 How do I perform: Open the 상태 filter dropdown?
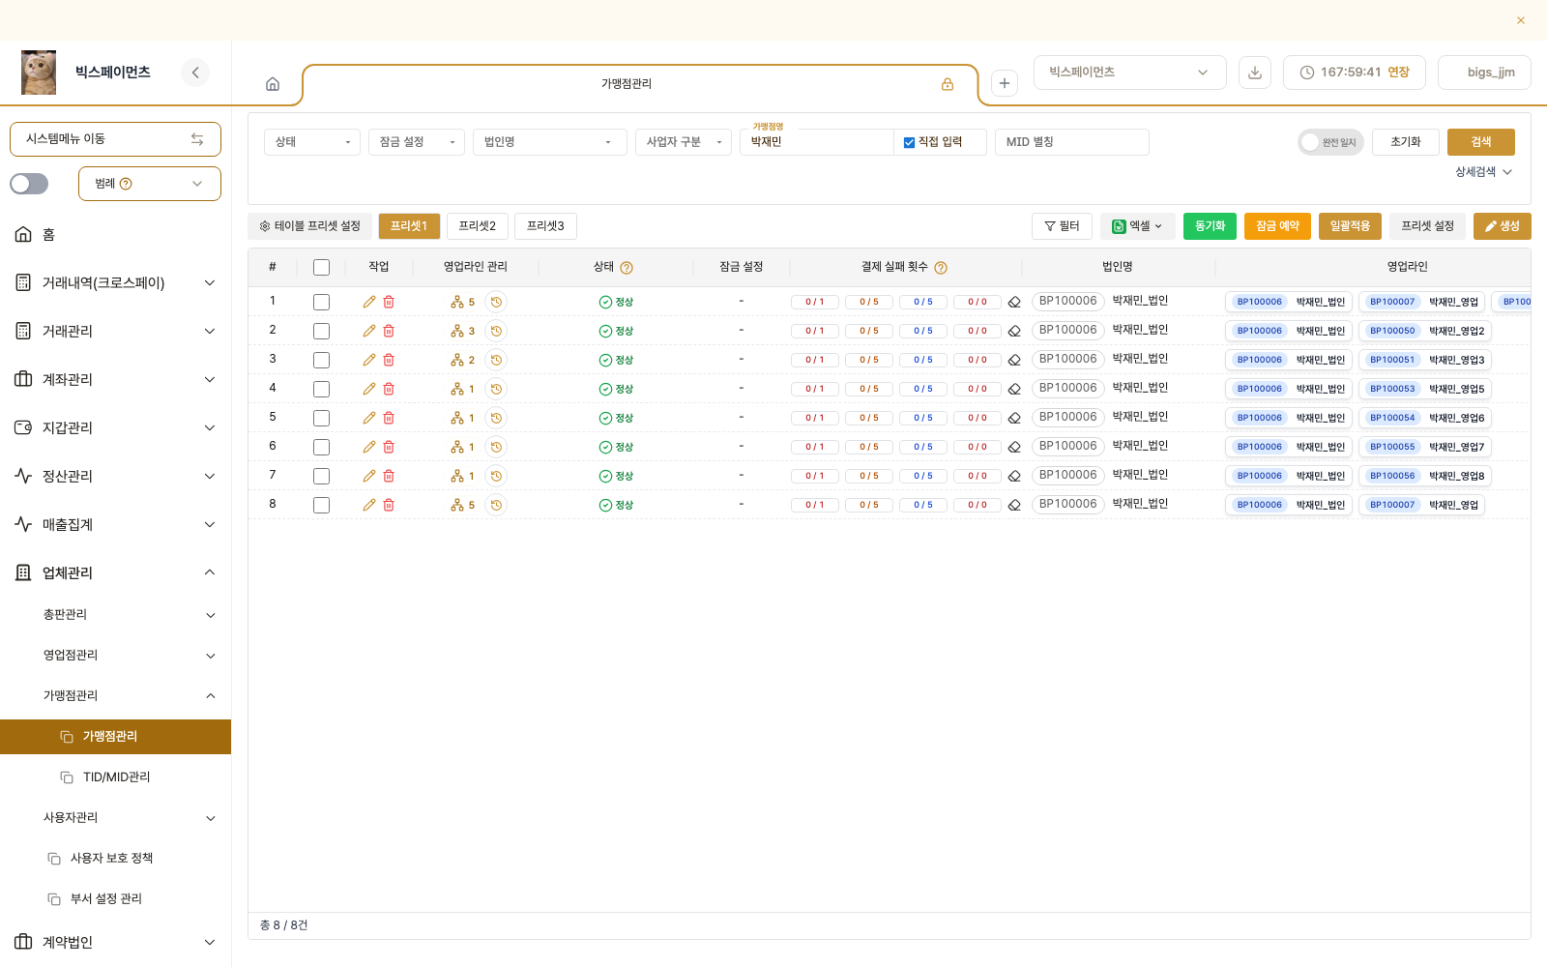click(312, 142)
